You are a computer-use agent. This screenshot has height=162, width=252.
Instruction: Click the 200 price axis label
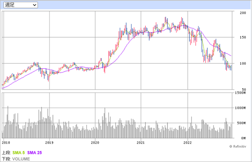click(x=243, y=13)
